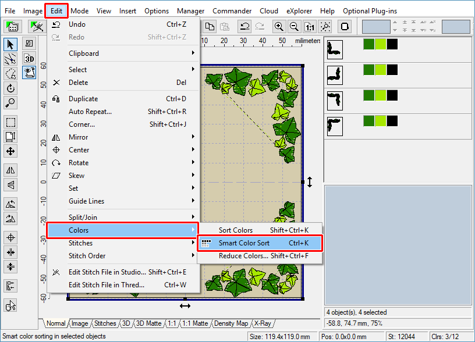Choose Corner... from the Edit menu
Viewport: 475px width, 342px height.
pos(123,124)
